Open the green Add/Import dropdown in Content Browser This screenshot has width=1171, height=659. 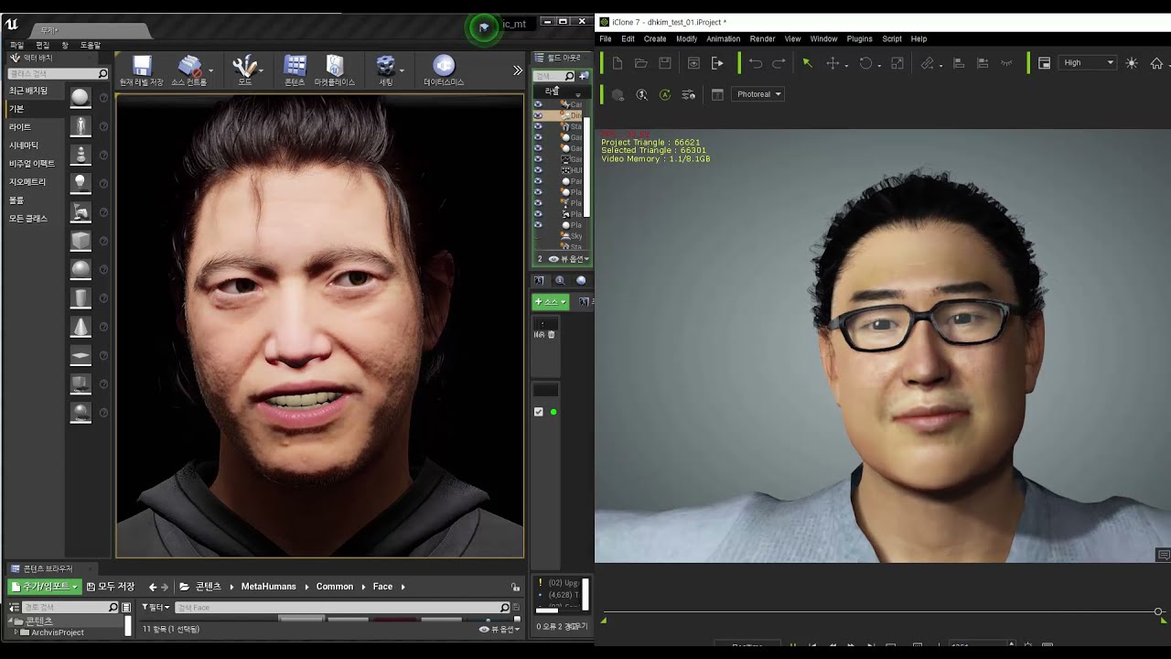pyautogui.click(x=44, y=587)
